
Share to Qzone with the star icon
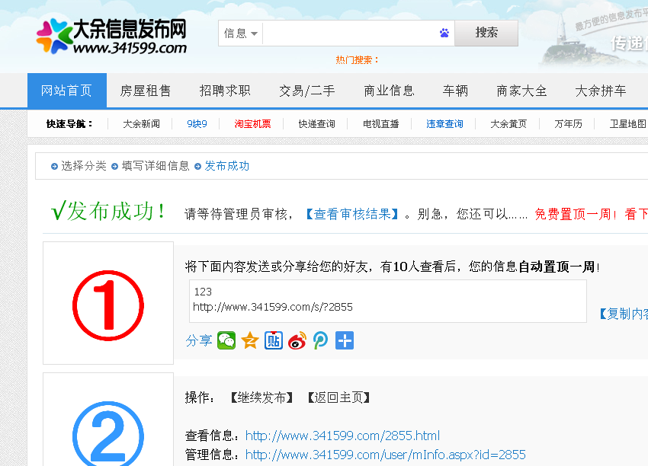click(250, 340)
